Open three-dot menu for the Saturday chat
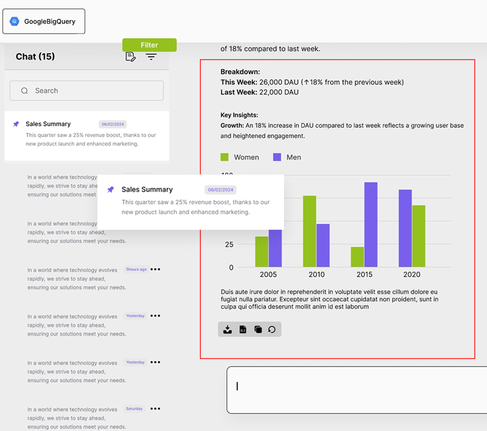 (x=155, y=408)
